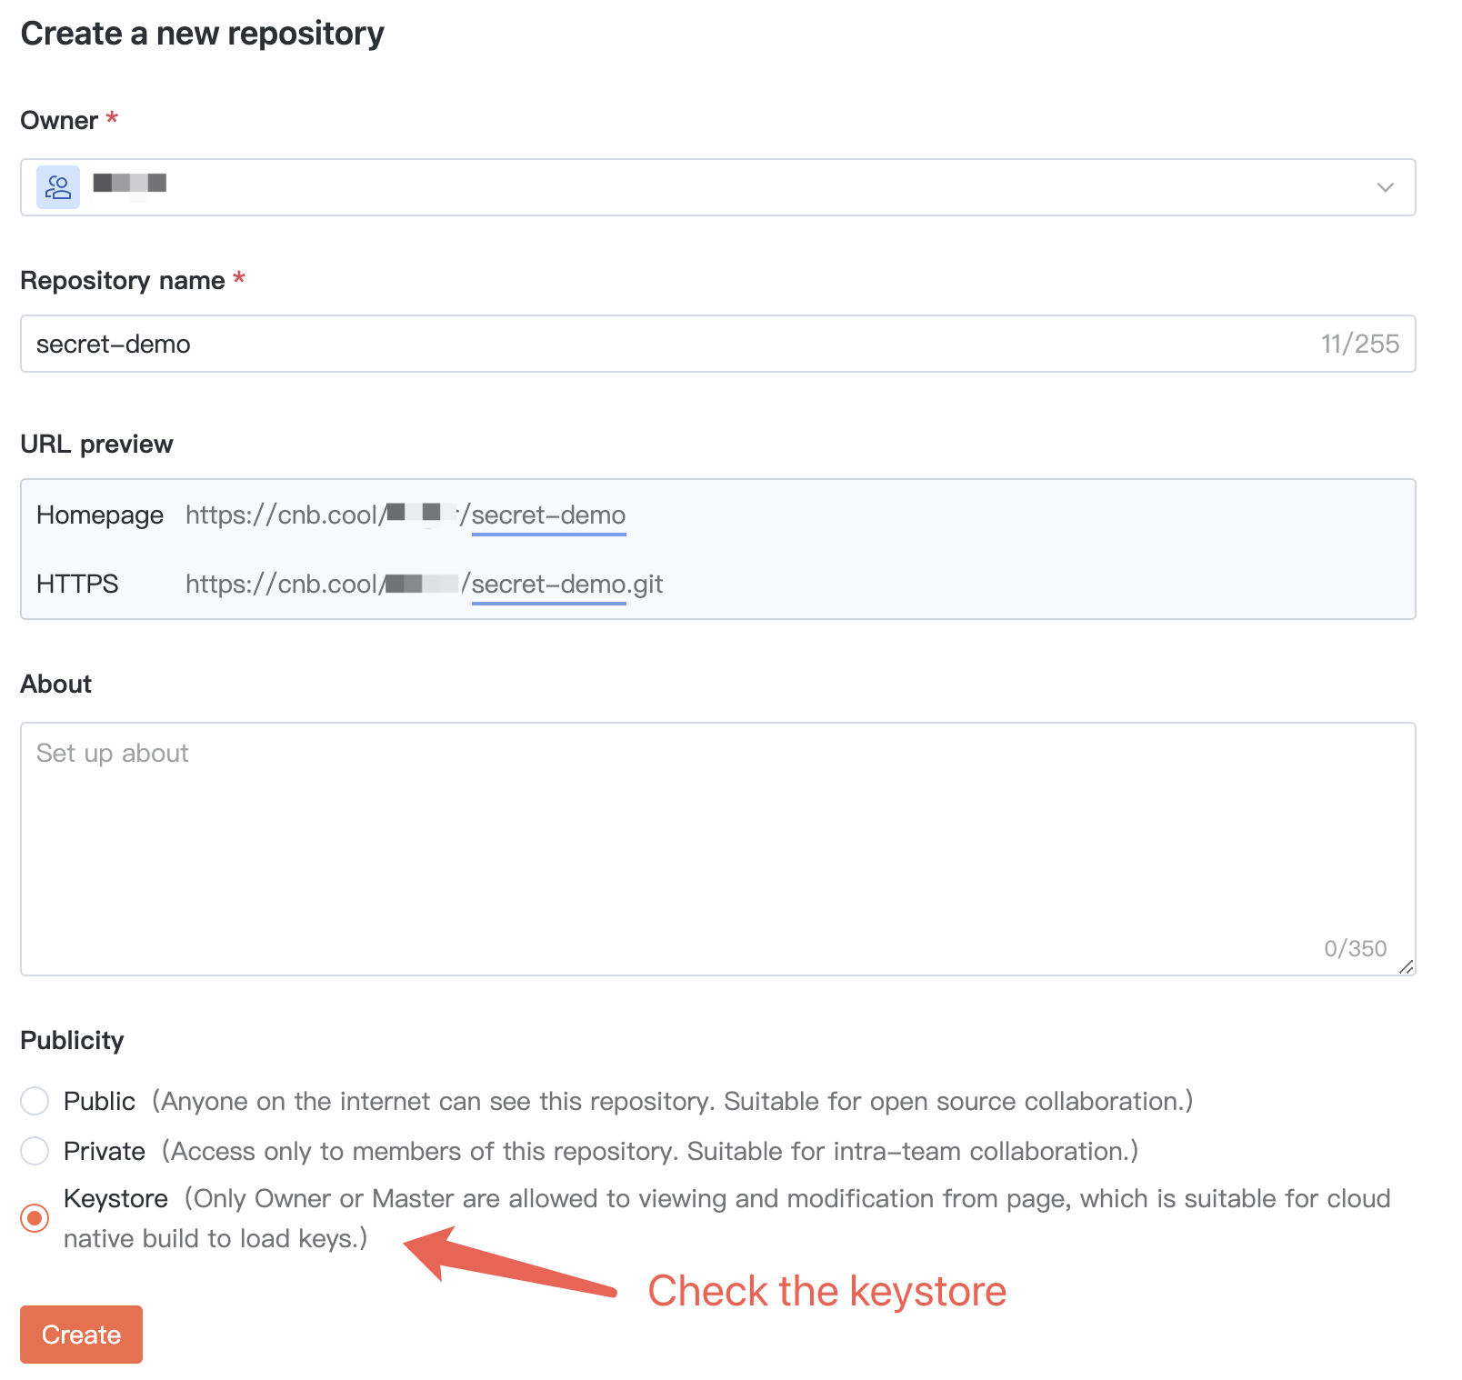Open the Owner selection combo box
1462x1380 pixels.
click(x=717, y=187)
